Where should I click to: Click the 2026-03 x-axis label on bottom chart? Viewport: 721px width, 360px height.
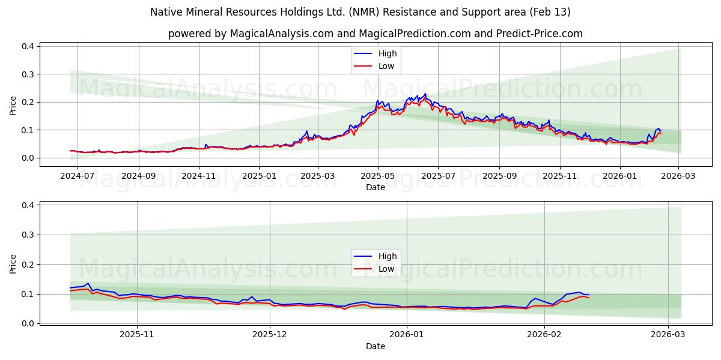668,335
